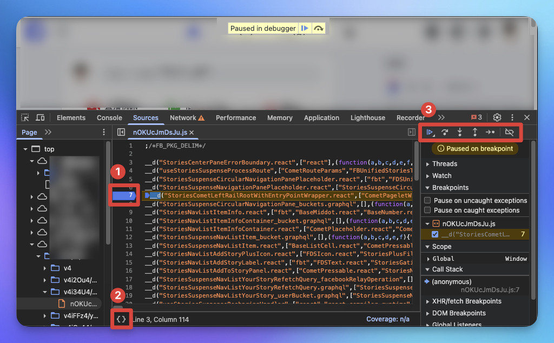Resume script execution in debugger toolbar
Screen dimensions: 554x343
click(430, 132)
